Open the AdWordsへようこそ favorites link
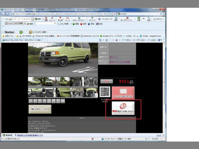The height and width of the screenshot is (149, 199). click(x=90, y=36)
